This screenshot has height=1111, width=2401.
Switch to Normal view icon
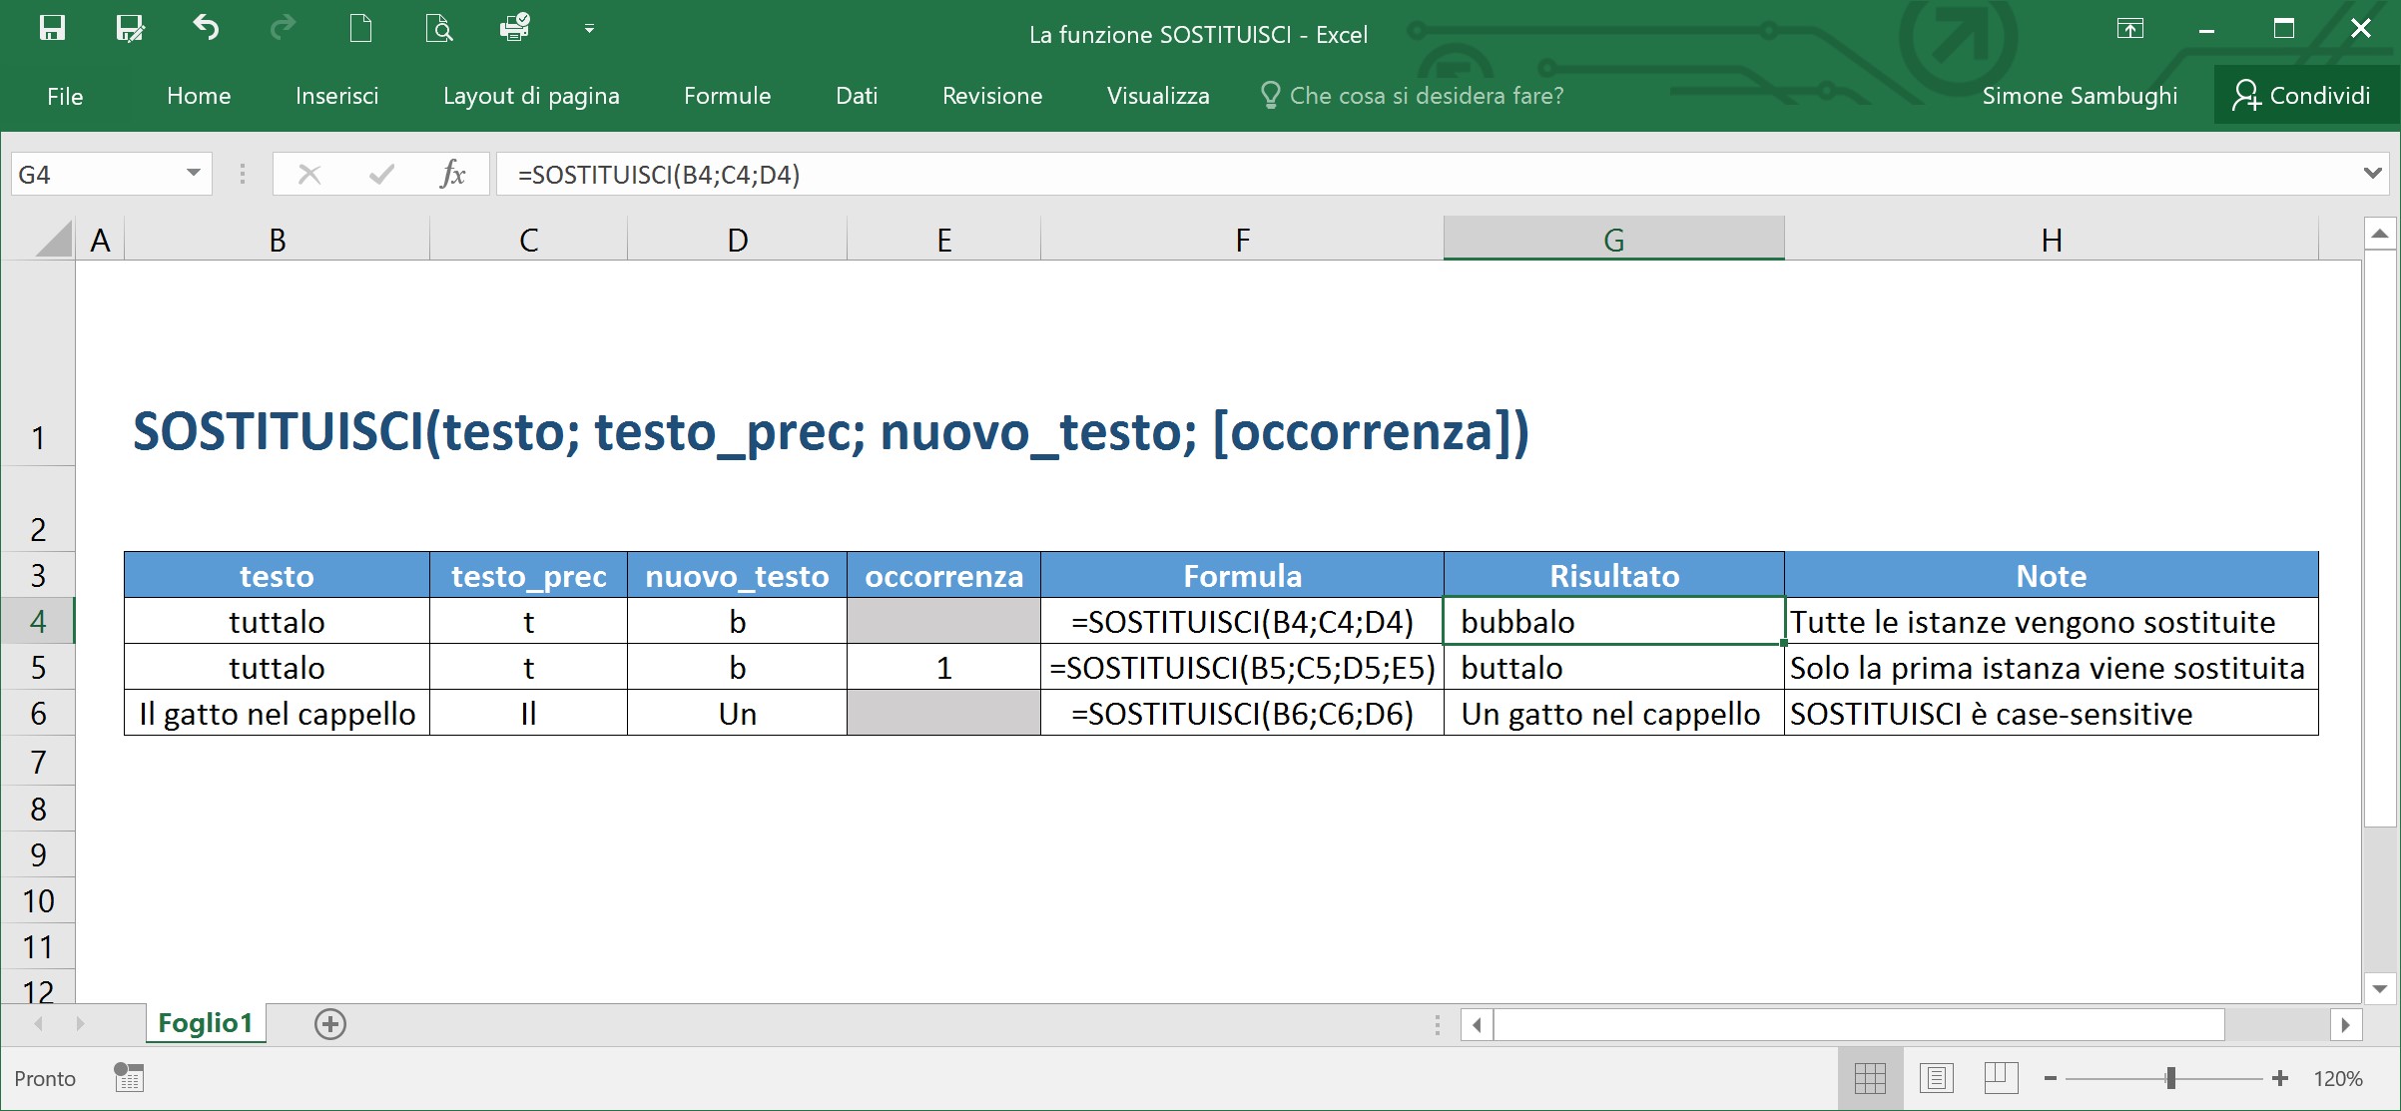(1870, 1078)
